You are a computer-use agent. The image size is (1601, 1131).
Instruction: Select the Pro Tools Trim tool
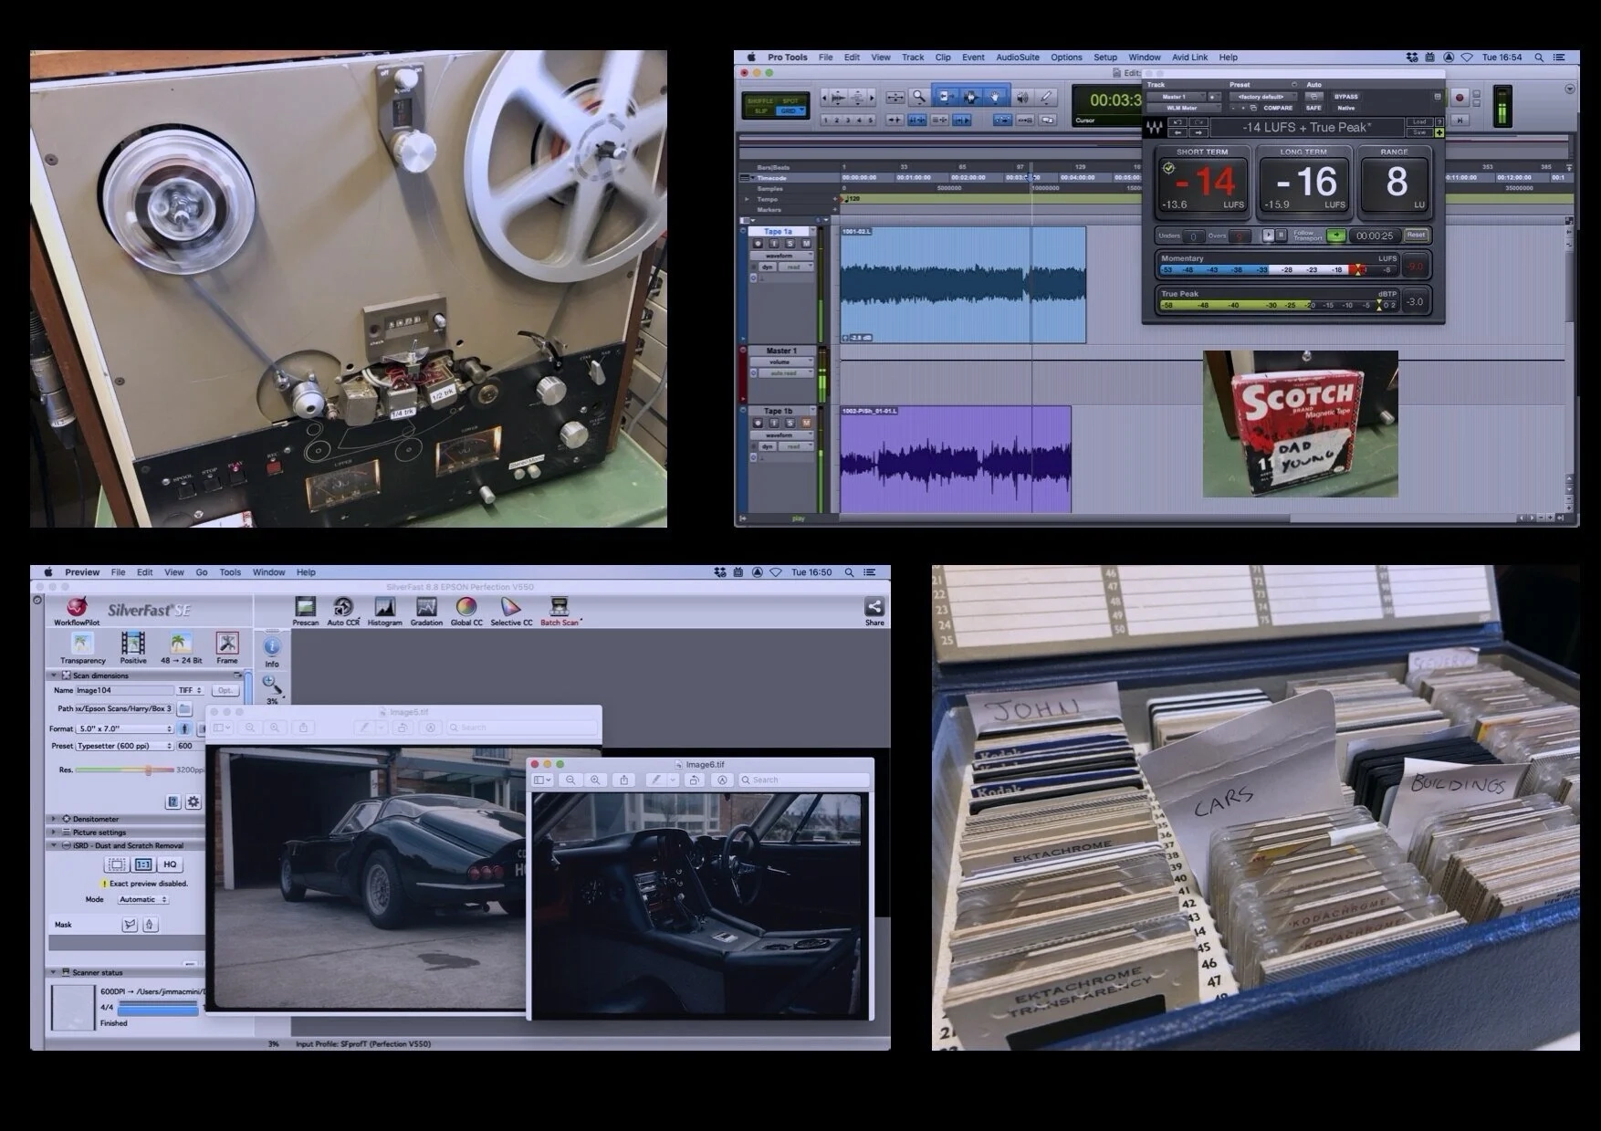tap(946, 97)
